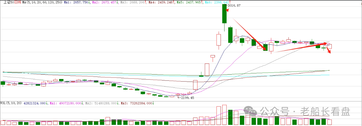This screenshot has height=126, width=362.
Task: Click the long red downward trend arrow
Action: click(249, 34)
